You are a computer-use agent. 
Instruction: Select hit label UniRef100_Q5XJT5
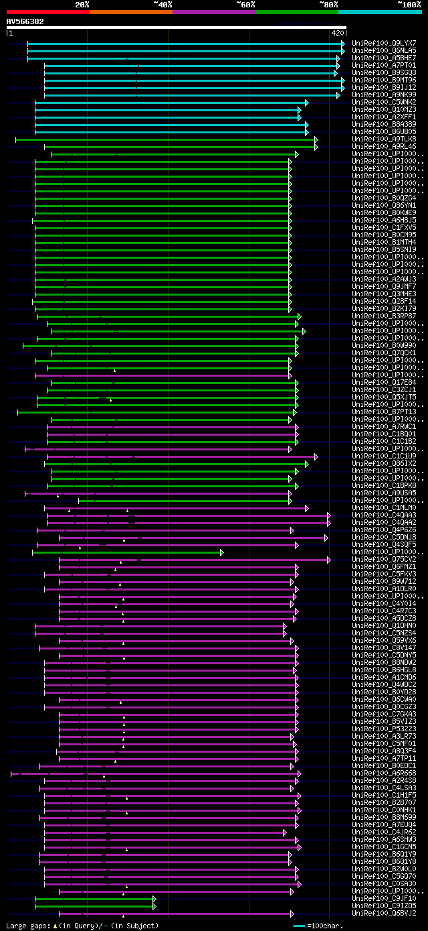click(x=384, y=397)
